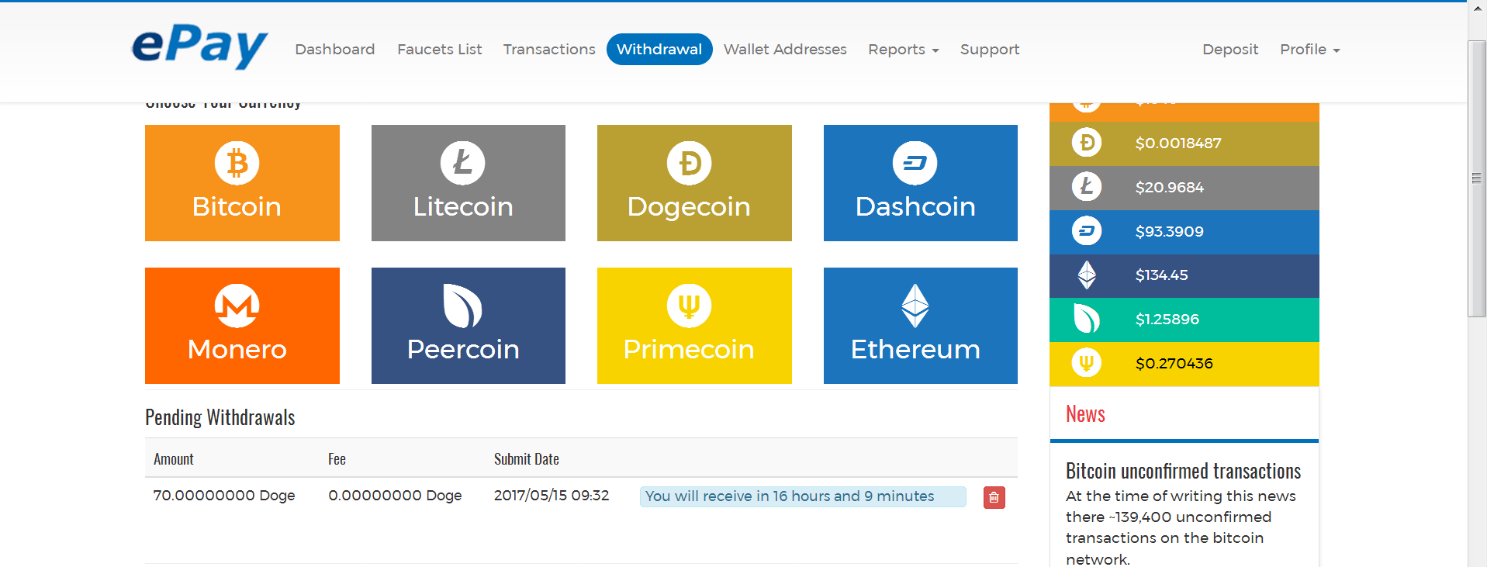Screen dimensions: 1487x567
Task: Open the Faucets List link
Action: point(440,50)
